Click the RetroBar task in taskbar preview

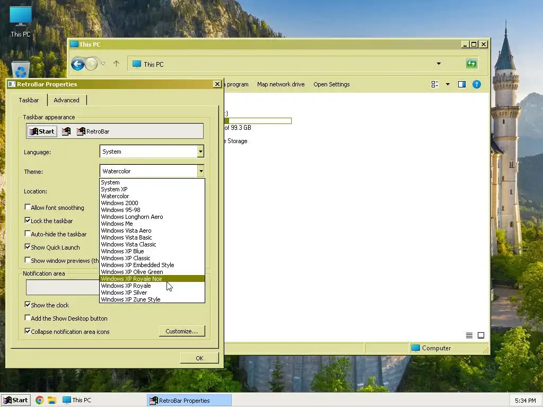coord(93,131)
